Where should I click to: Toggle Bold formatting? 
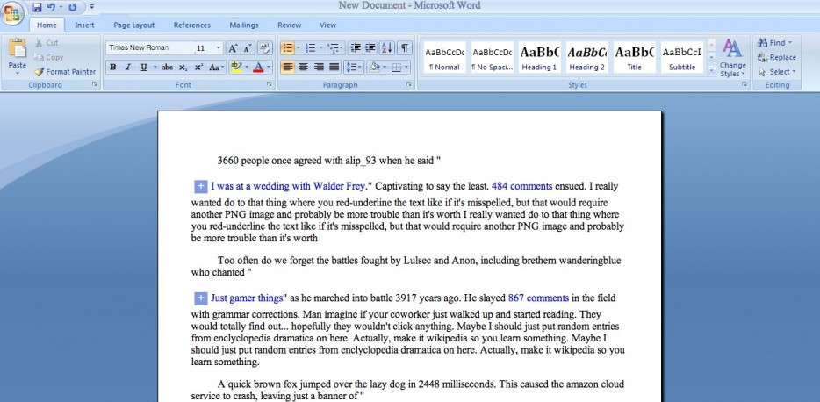coord(113,68)
